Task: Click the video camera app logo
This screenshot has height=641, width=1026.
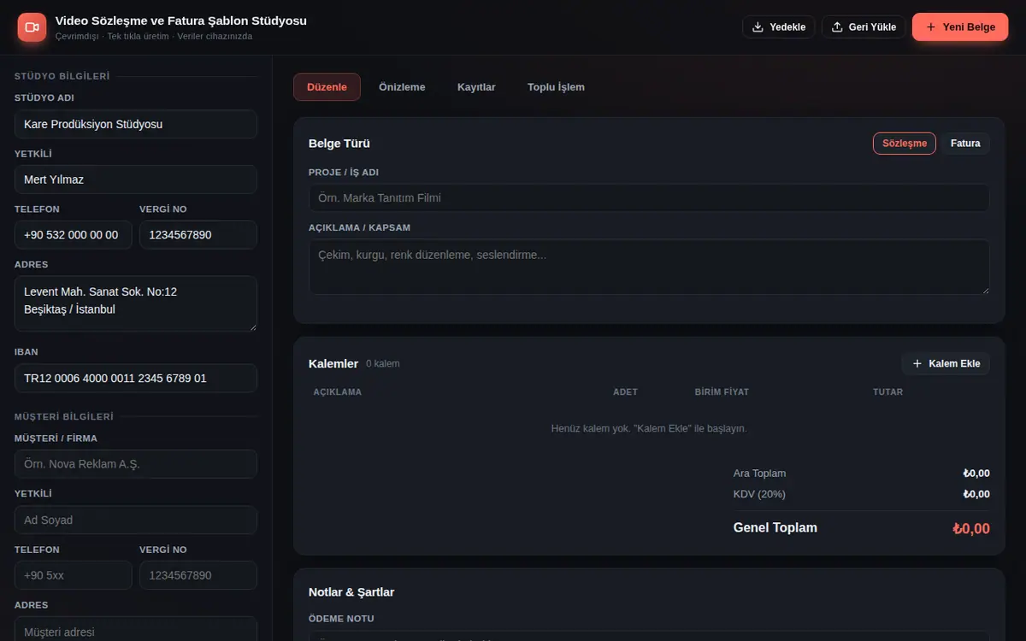Action: pos(32,27)
